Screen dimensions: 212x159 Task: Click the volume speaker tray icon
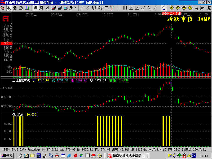(174, 156)
